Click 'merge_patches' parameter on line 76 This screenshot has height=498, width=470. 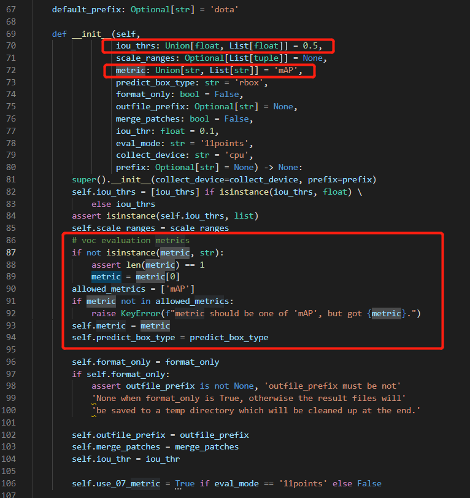click(x=148, y=119)
